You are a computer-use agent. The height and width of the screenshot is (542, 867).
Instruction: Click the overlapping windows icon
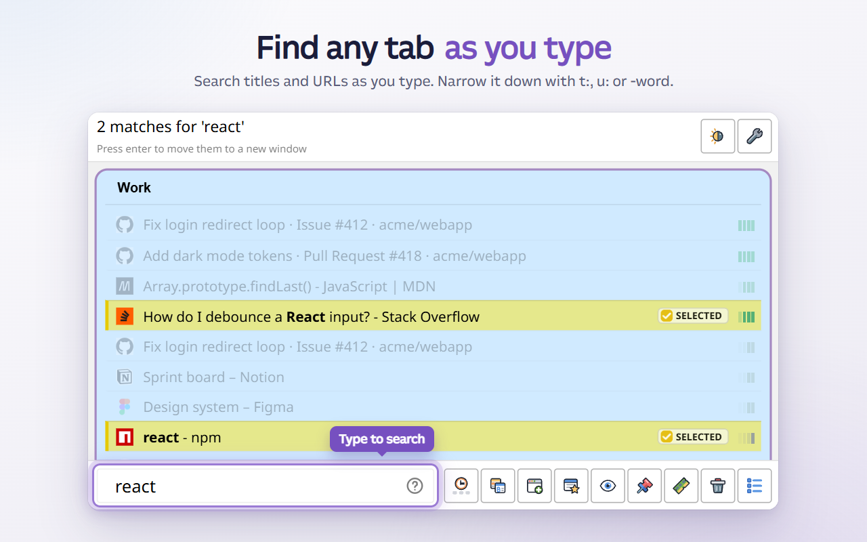(498, 486)
